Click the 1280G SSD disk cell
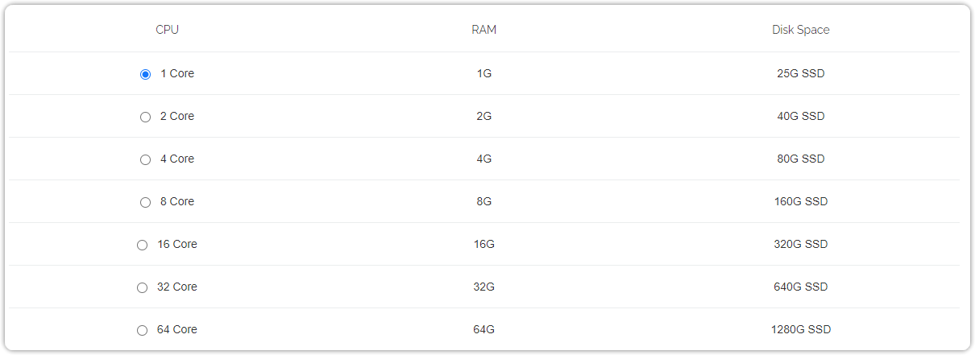 pyautogui.click(x=801, y=329)
